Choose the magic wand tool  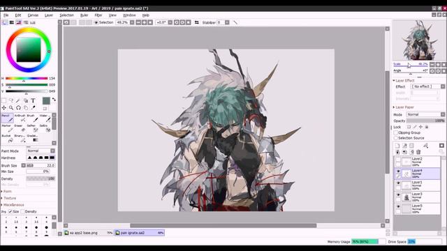[18, 100]
